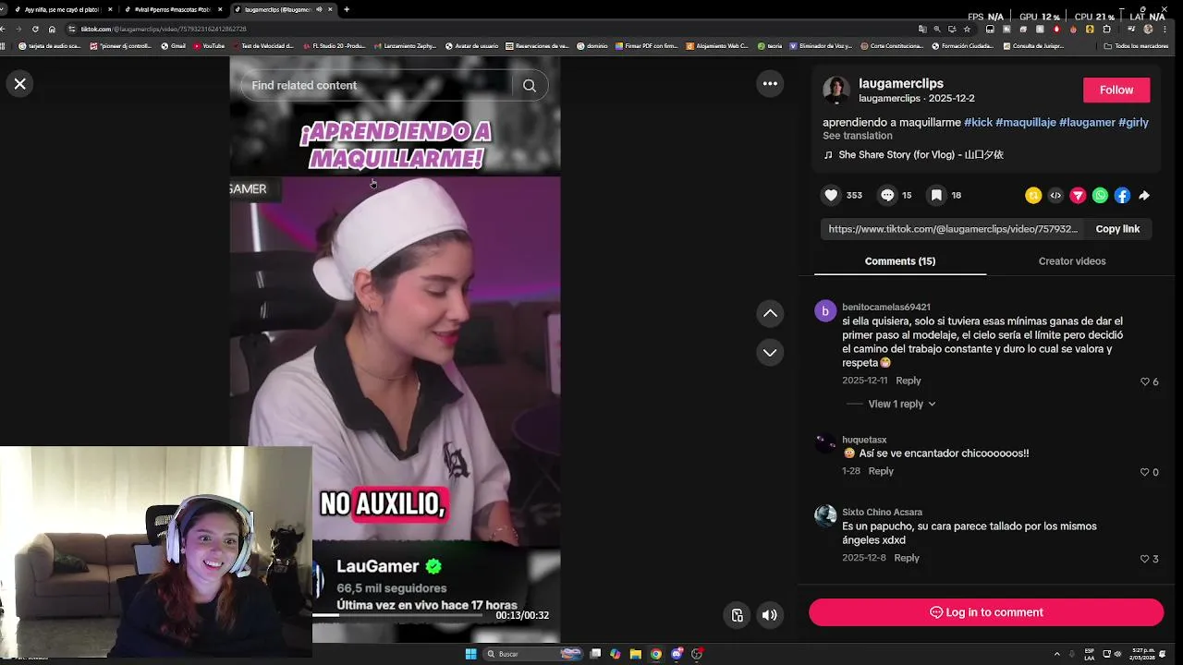
Task: Like Sixto Chino Acsara's comment heart
Action: [x=1144, y=559]
